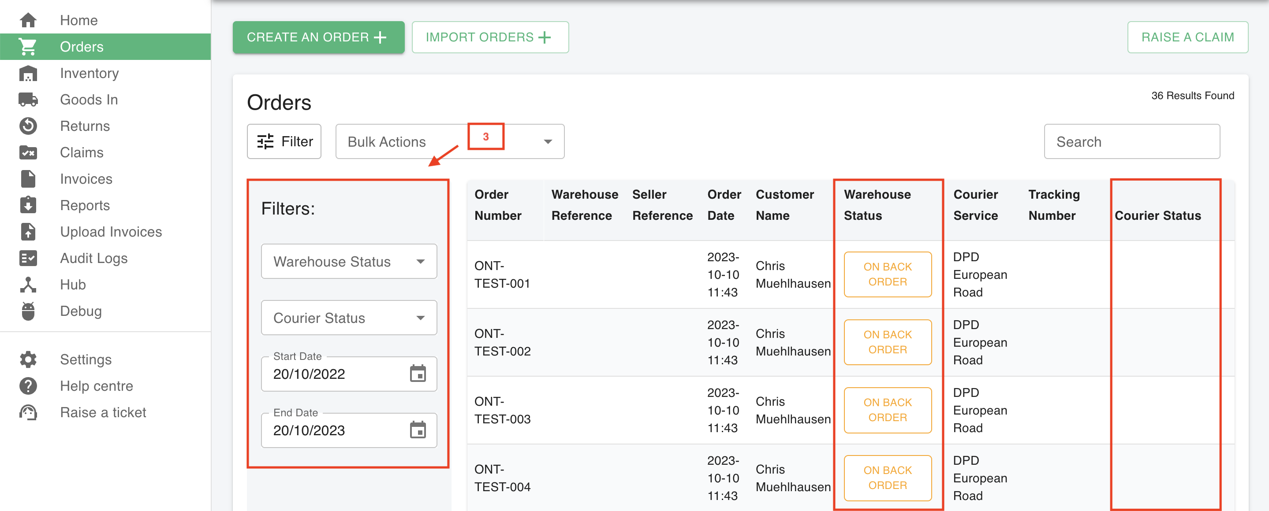This screenshot has height=511, width=1269.
Task: Click the Warehouse Reference column header
Action: (584, 205)
